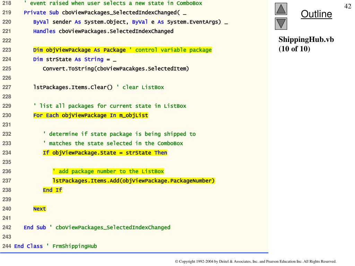This screenshot has width=355, height=266.
Task: Select line number 218
Action: [x=7, y=3]
